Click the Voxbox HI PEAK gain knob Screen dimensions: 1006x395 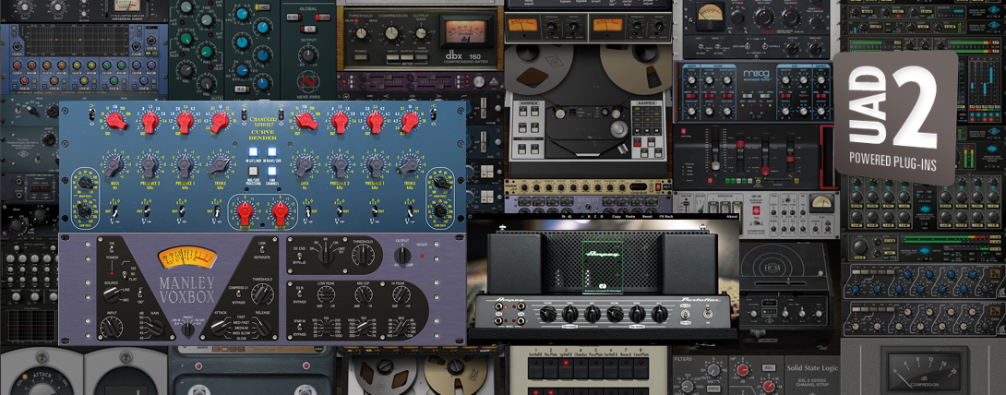(x=401, y=294)
